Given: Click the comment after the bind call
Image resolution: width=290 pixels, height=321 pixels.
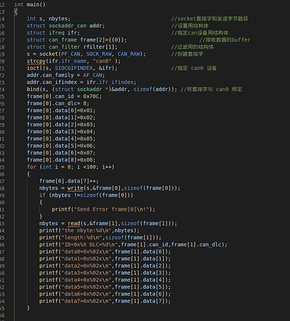Looking at the screenshot, I should (211, 89).
